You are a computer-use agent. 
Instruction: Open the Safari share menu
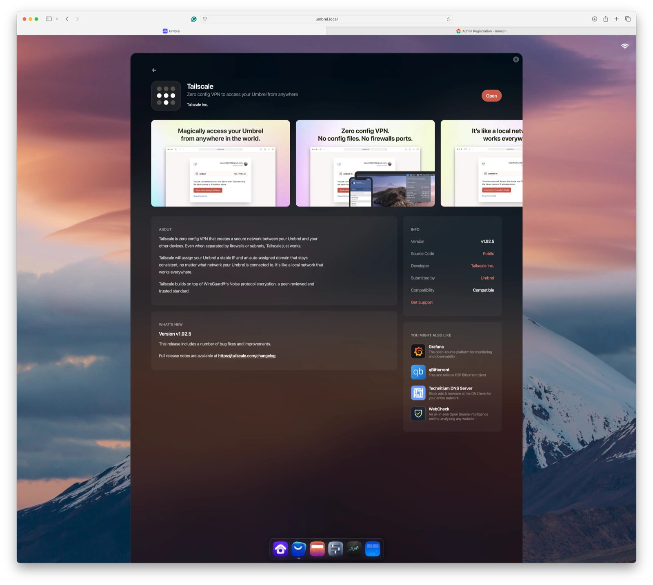click(x=606, y=19)
